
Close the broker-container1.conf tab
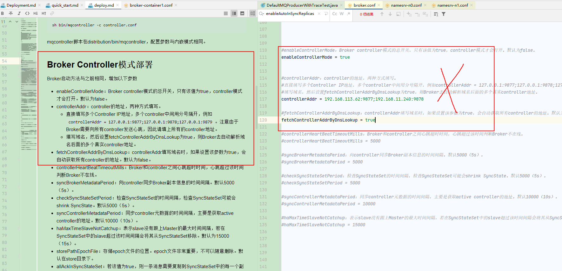point(176,5)
